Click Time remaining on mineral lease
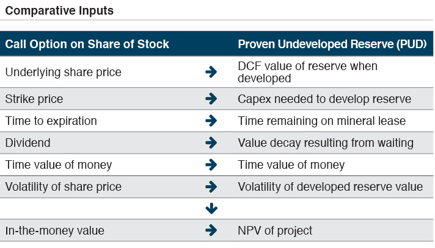This screenshot has height=248, width=435. click(321, 121)
